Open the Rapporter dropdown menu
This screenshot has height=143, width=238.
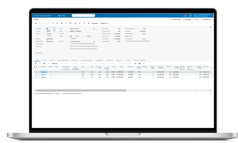104,23
